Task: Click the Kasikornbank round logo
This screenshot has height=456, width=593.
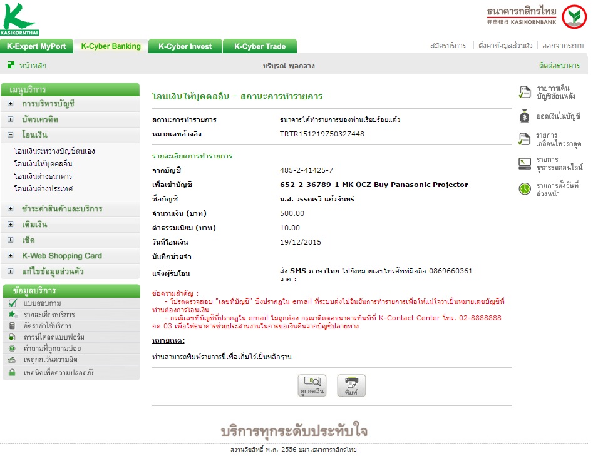Action: coord(574,17)
